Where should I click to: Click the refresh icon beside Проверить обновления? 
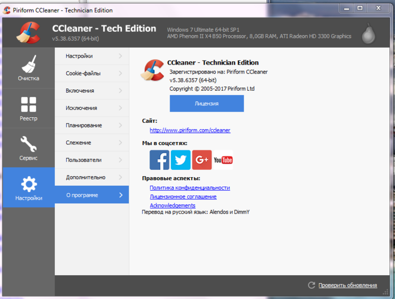[x=311, y=285]
